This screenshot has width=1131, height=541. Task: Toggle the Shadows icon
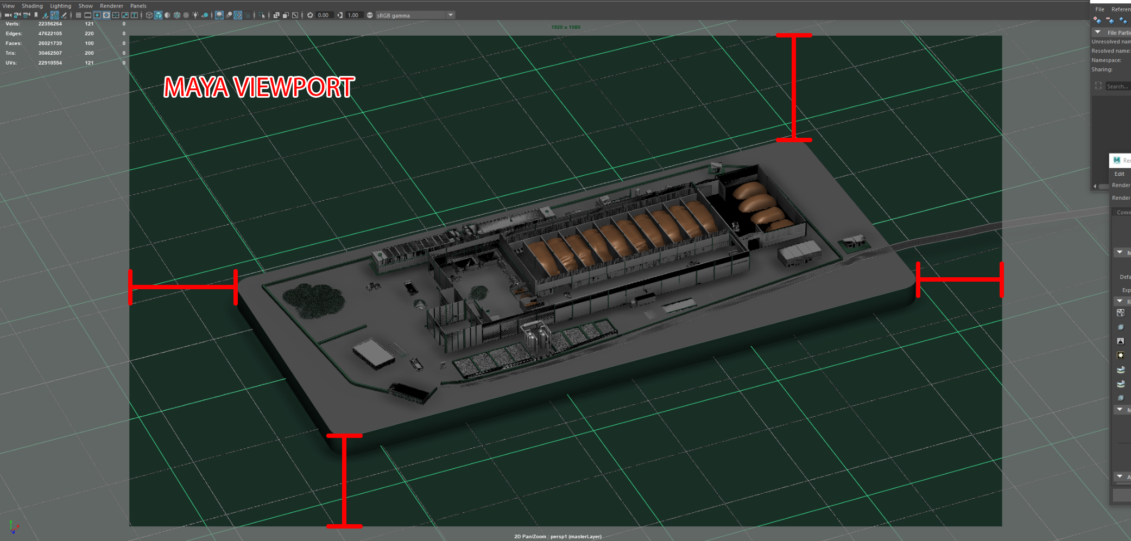205,15
